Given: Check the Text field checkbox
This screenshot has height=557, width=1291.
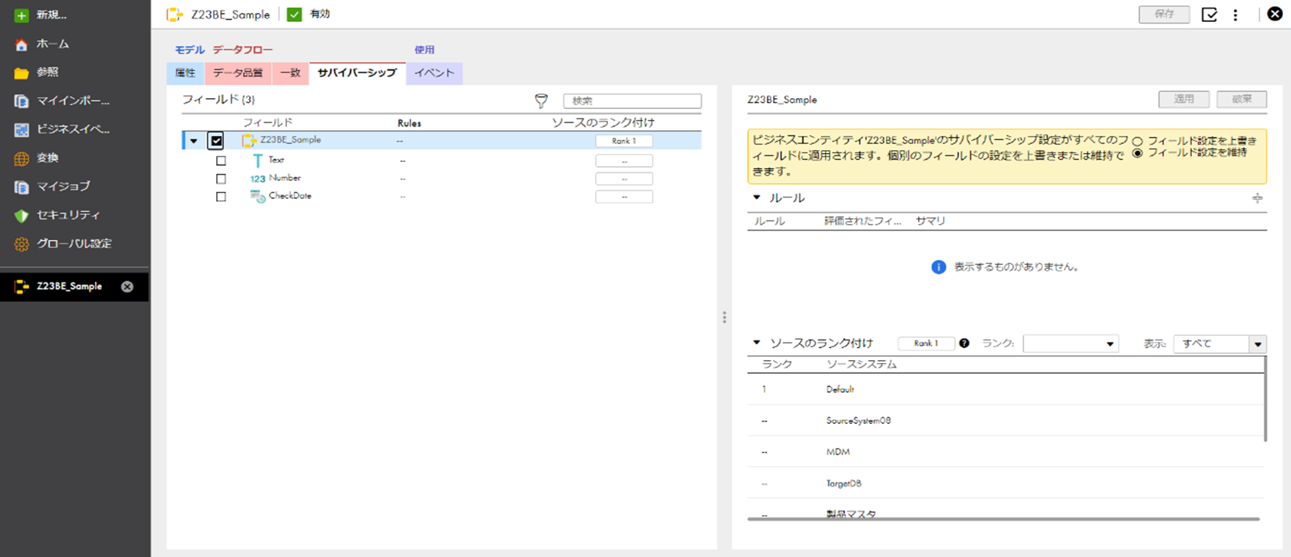Looking at the screenshot, I should click(x=221, y=160).
